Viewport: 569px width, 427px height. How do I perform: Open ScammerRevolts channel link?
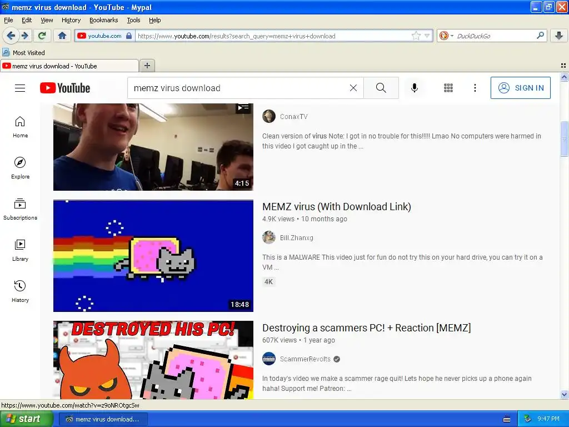305,359
